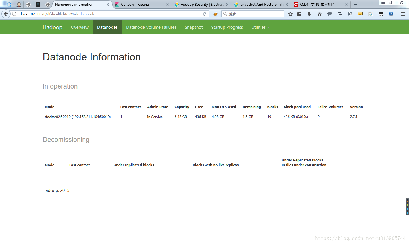Click 'Blocks with no live replicas' header
Image resolution: width=409 pixels, height=244 pixels.
click(x=216, y=165)
